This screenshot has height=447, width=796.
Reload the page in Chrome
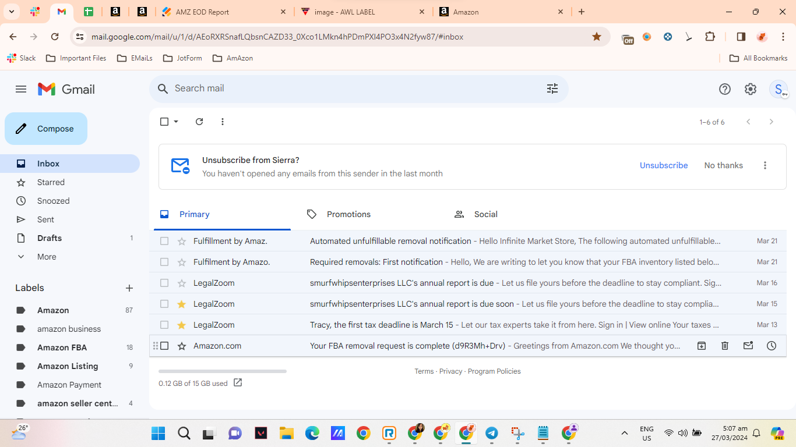(55, 37)
